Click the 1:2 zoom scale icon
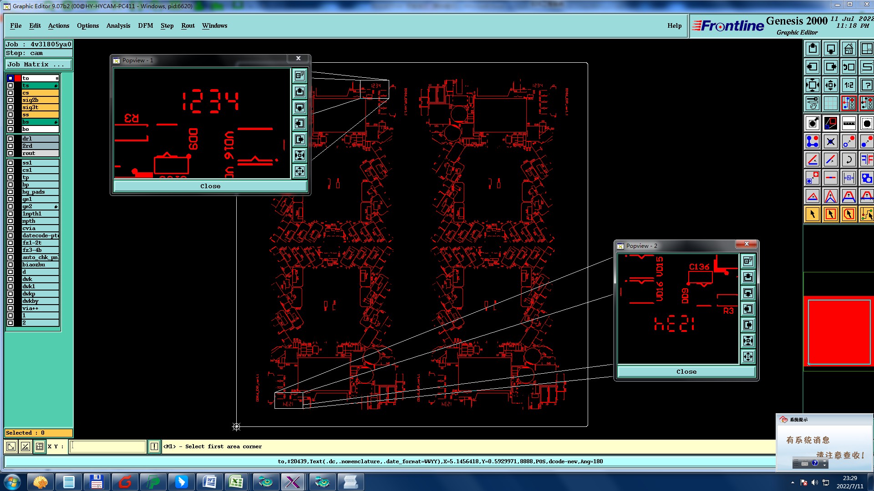Screen dimensions: 874x491 click(849, 85)
